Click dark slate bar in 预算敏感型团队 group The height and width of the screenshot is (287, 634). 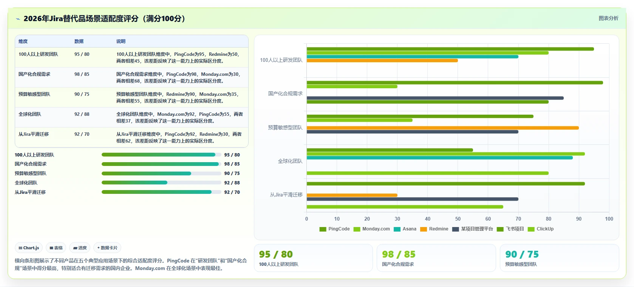point(412,132)
